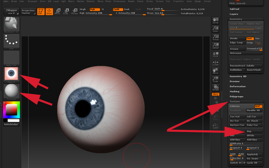Show canvas at Actual size

pos(215,37)
